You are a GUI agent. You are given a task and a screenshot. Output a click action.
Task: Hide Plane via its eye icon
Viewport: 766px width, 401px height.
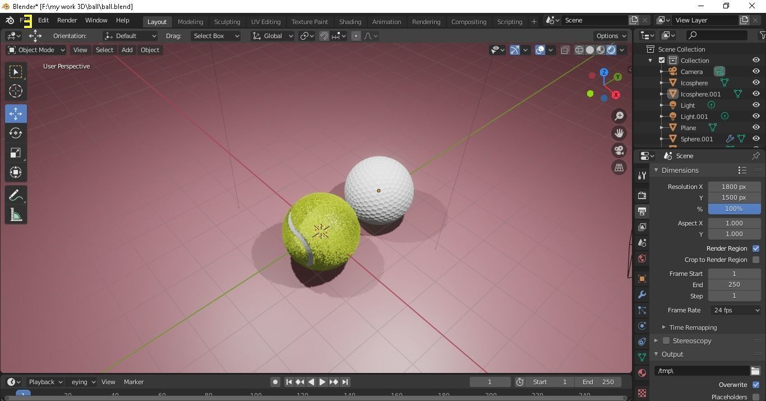pos(756,127)
